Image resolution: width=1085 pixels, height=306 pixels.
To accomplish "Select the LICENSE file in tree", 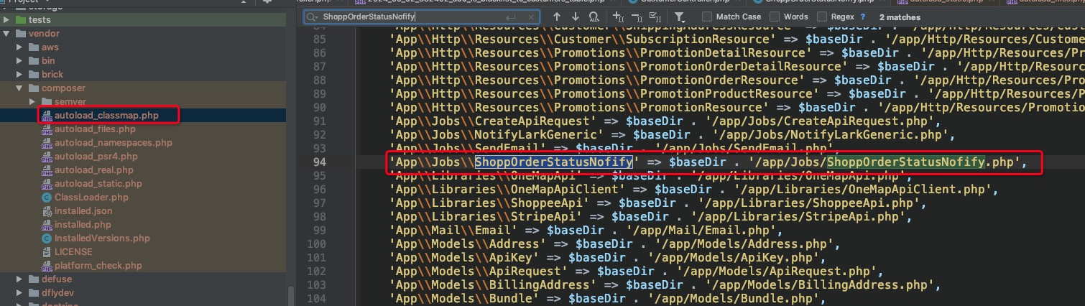I will (x=73, y=252).
